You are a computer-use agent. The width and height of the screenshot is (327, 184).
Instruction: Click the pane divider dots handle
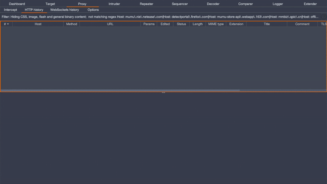coord(163,93)
